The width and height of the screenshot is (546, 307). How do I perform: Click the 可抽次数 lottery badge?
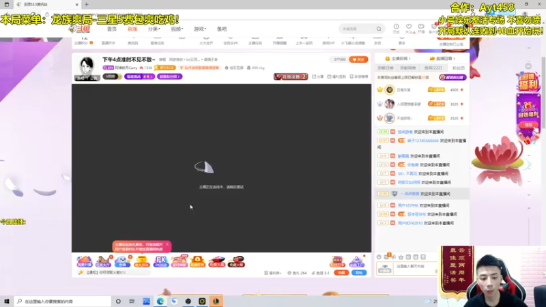(x=291, y=76)
